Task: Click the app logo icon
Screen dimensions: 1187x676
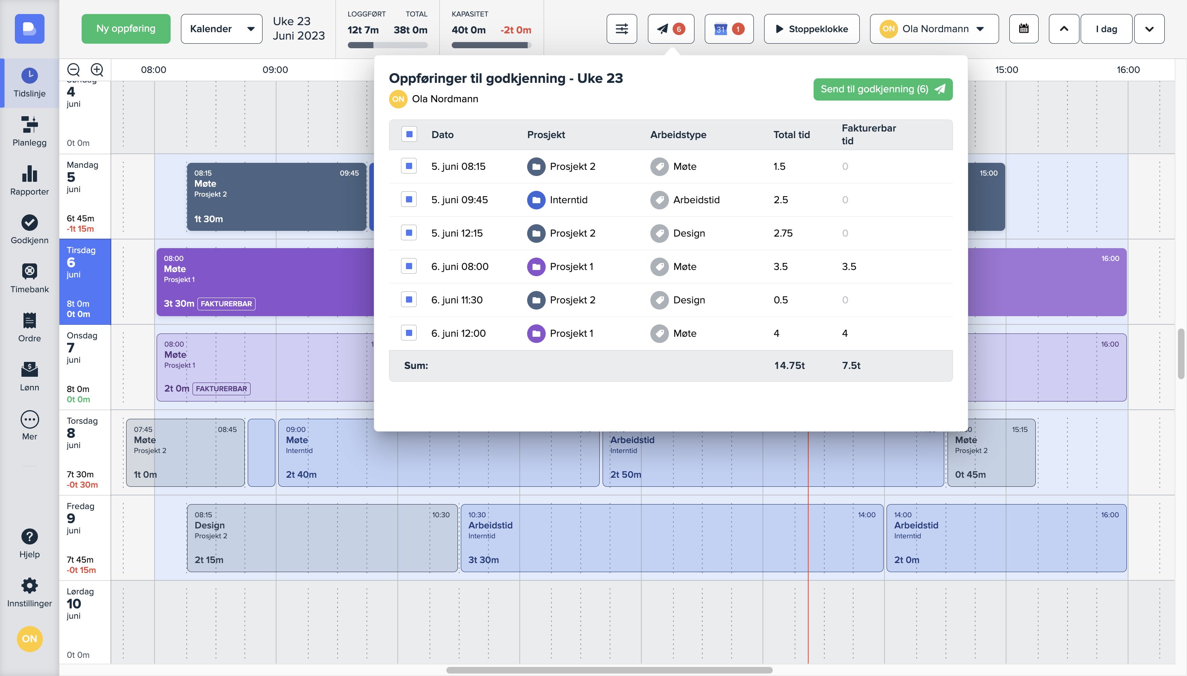Action: 29,29
